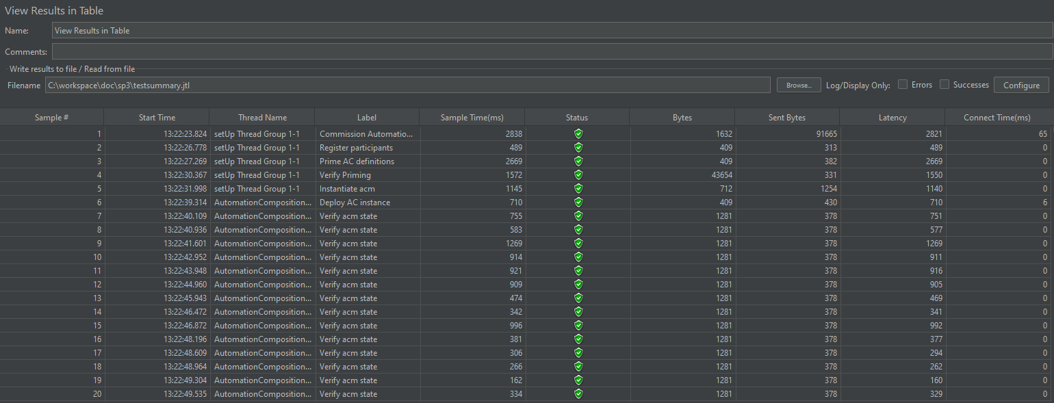Focus the Comments input field
This screenshot has width=1054, height=403.
pos(552,51)
